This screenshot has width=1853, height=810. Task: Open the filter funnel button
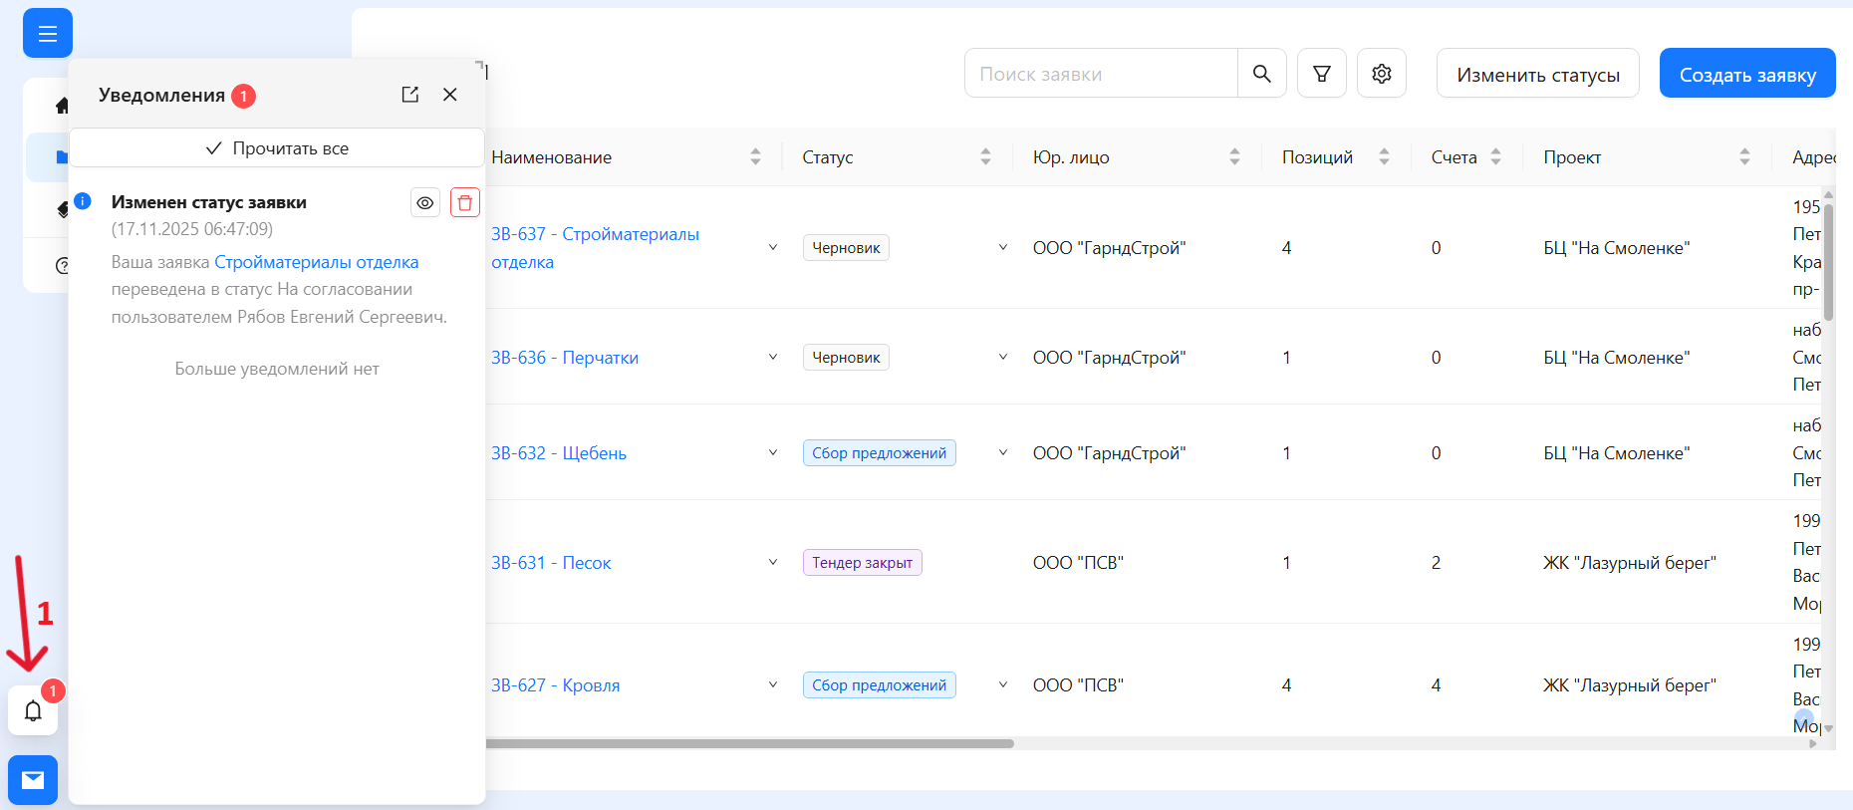(1321, 74)
